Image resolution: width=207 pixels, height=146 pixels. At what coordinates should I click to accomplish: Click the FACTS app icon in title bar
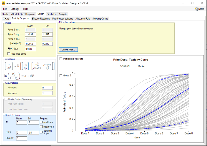pos(3,3)
